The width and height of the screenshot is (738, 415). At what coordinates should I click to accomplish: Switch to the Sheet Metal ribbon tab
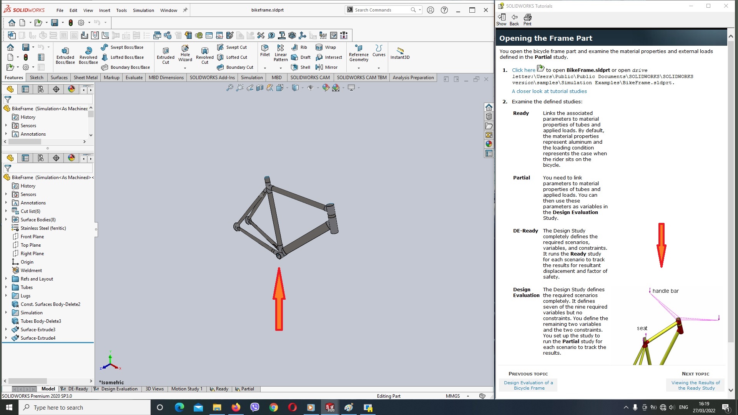click(x=85, y=78)
